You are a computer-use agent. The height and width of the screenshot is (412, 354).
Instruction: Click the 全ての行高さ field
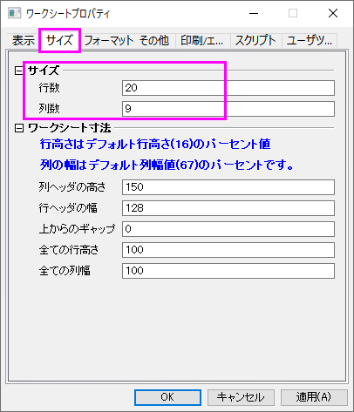[228, 250]
